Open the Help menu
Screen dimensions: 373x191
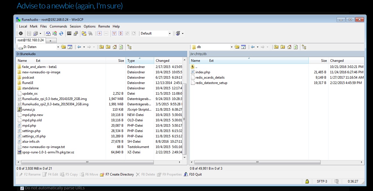click(116, 26)
